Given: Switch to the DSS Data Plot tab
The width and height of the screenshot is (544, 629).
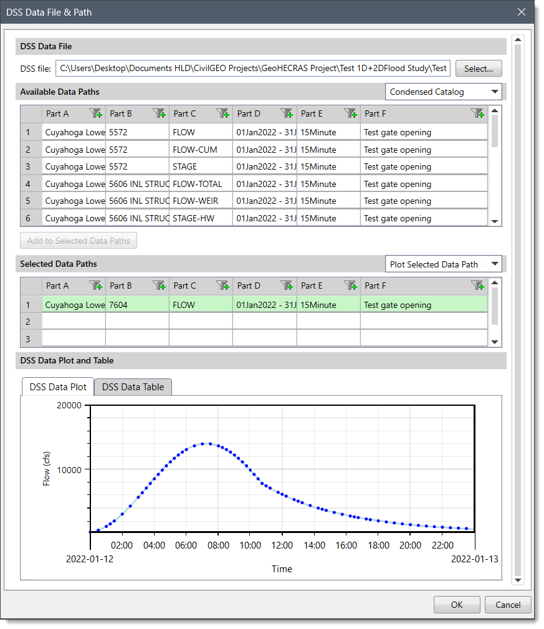Looking at the screenshot, I should [58, 387].
